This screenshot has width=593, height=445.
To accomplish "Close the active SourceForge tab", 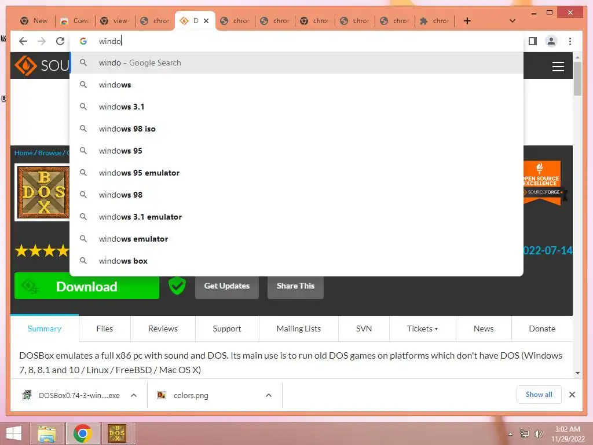I will [x=206, y=21].
